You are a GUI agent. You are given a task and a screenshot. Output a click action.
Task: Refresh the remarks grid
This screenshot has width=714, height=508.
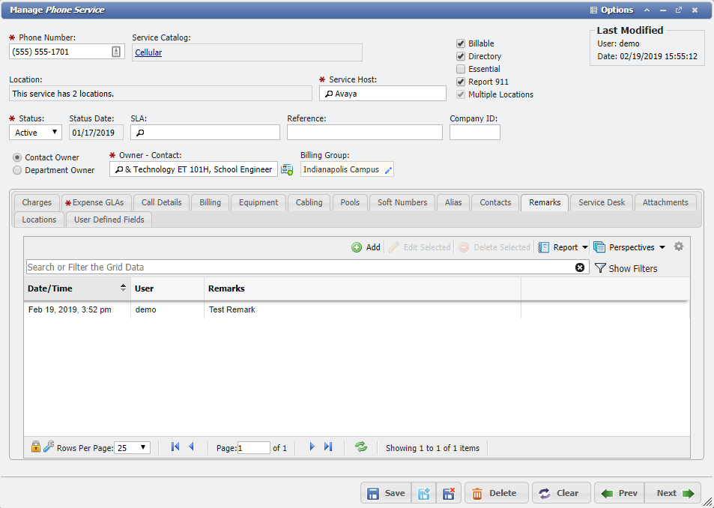click(x=361, y=447)
